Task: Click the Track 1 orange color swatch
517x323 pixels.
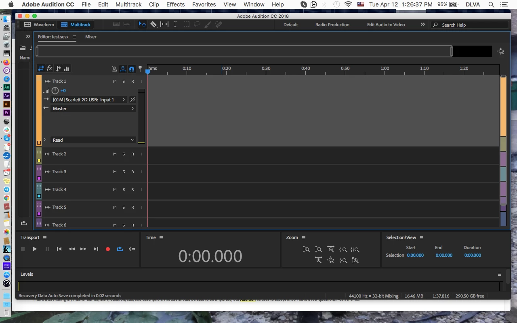Action: [x=39, y=143]
